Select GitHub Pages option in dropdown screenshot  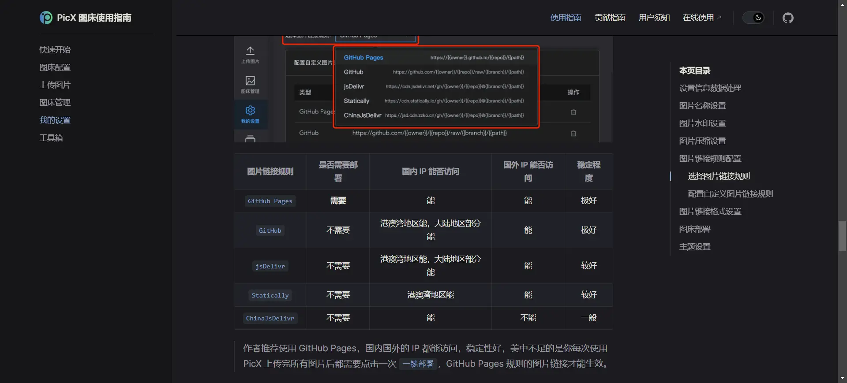pyautogui.click(x=436, y=57)
